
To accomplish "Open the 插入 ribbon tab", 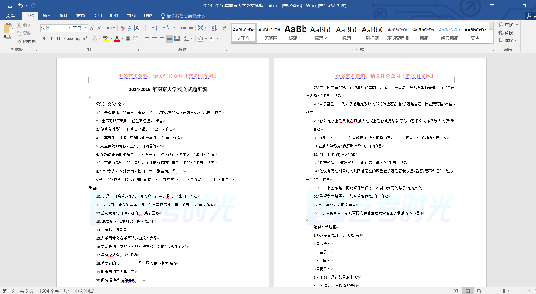I will click(x=47, y=16).
